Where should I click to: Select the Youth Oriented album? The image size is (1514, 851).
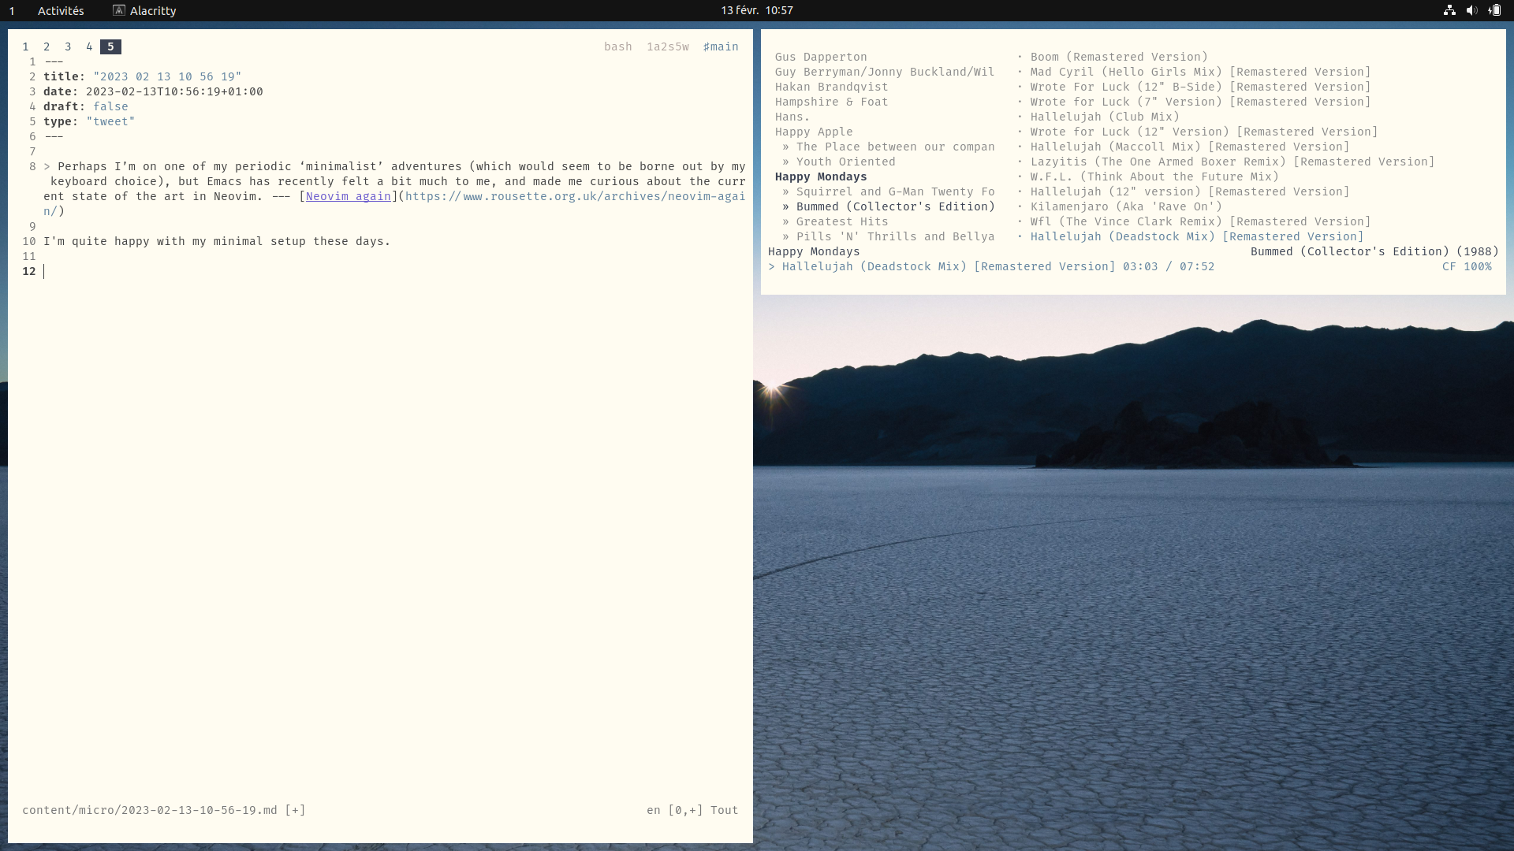[845, 162]
